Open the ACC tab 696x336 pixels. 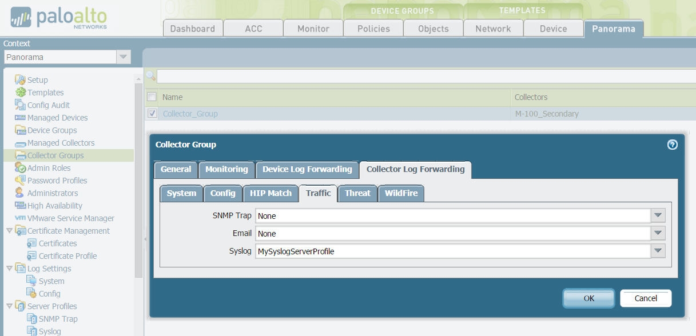(253, 29)
